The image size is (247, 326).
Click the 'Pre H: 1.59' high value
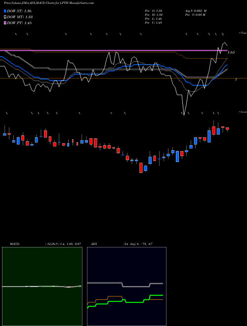coord(154,15)
